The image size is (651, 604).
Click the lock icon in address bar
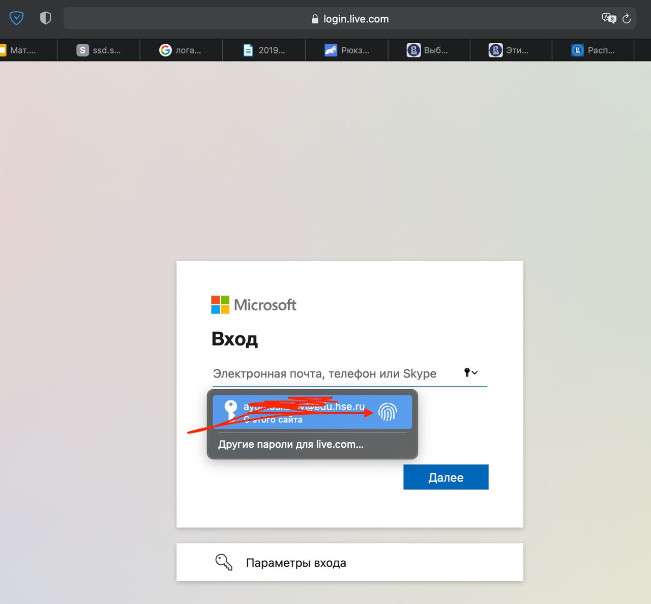pyautogui.click(x=315, y=19)
